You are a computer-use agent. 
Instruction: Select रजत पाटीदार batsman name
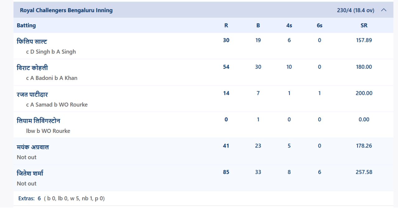tap(32, 94)
